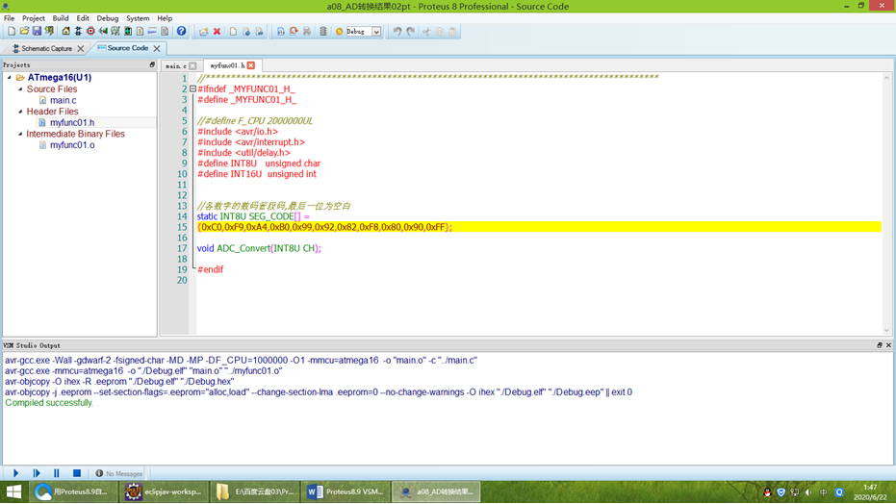Collapse the Source Files folder

point(20,89)
